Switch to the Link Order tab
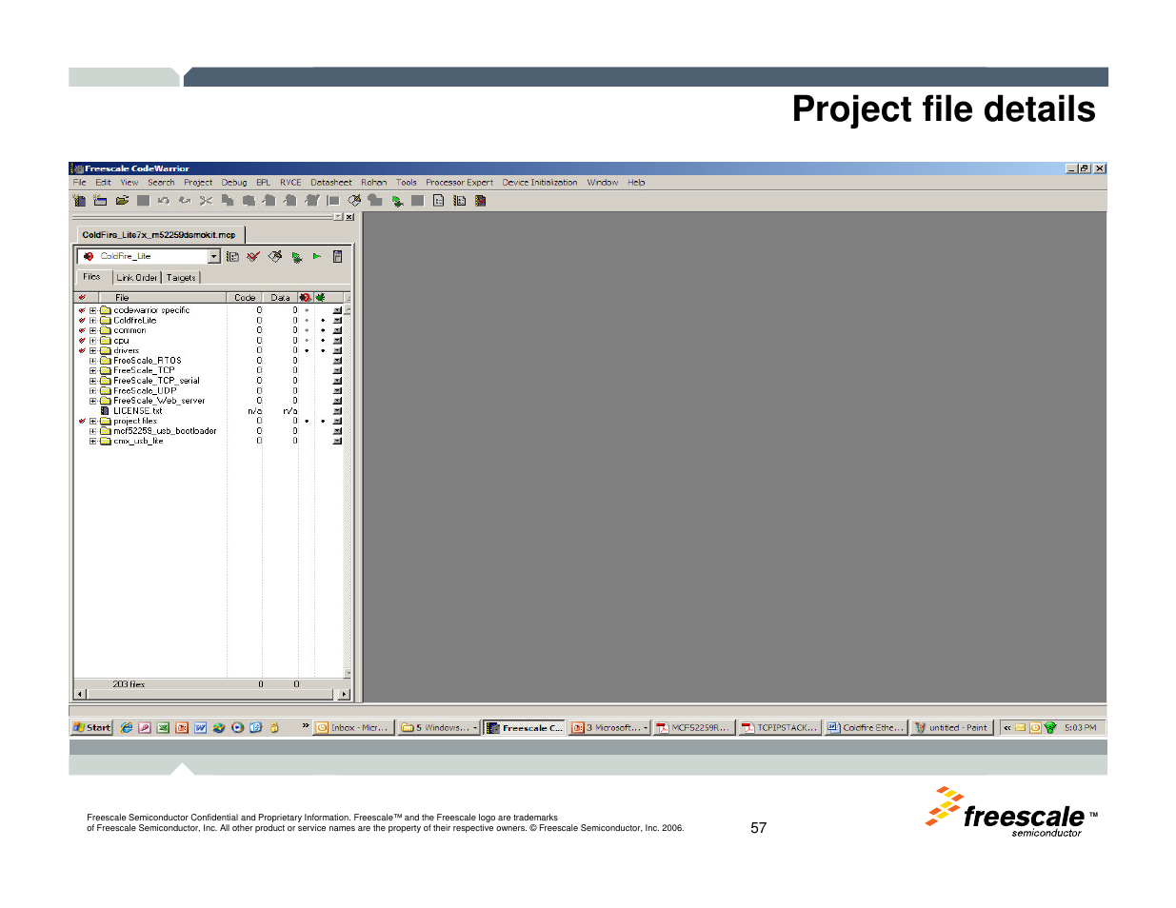Screen dimensions: 1176x908 [x=137, y=278]
